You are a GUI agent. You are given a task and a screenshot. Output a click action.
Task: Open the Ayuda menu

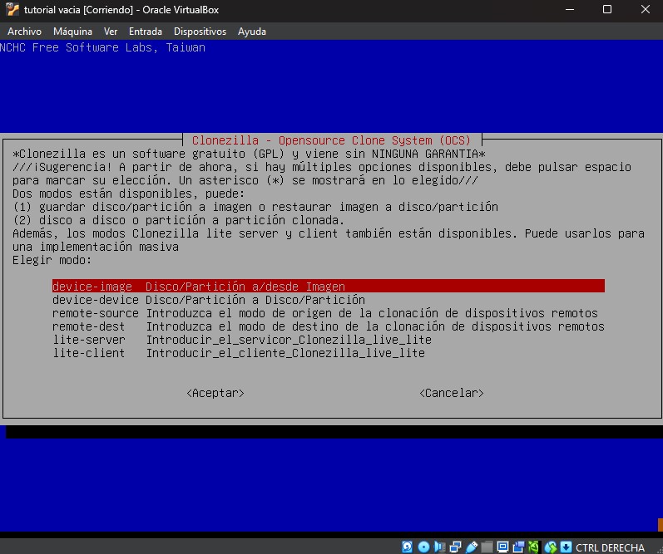252,32
